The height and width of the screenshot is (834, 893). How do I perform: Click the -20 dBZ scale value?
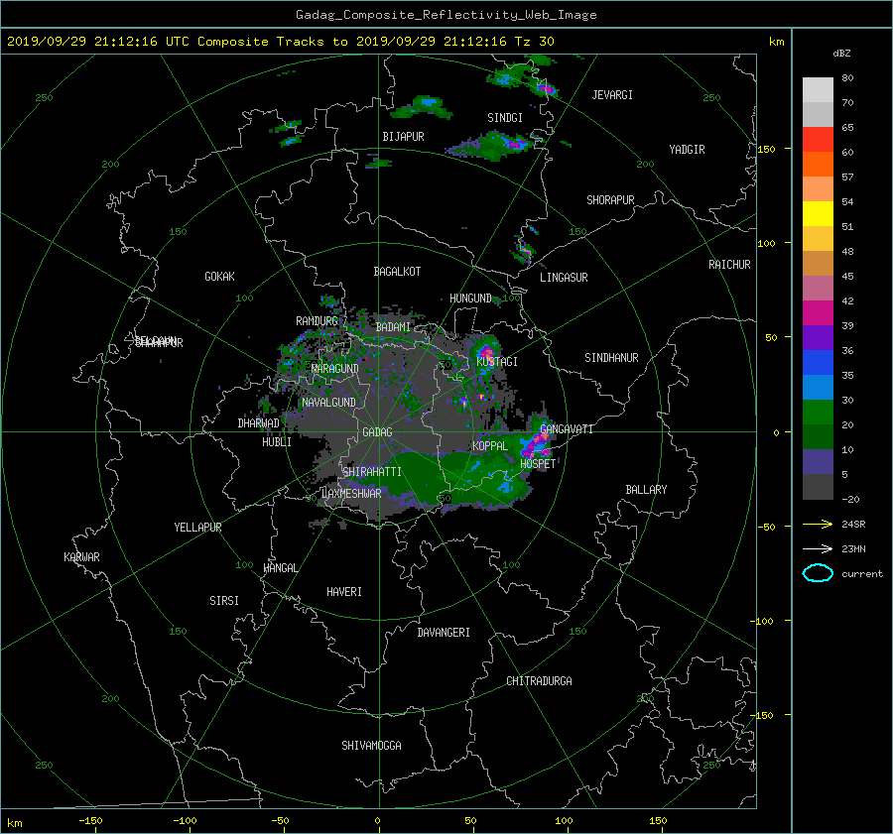(x=850, y=499)
